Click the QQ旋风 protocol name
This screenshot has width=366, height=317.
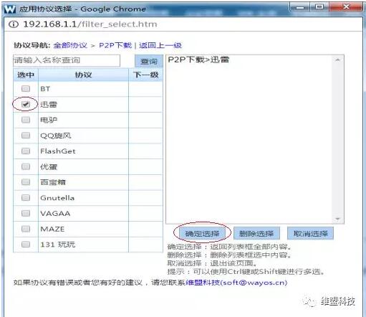coord(56,136)
